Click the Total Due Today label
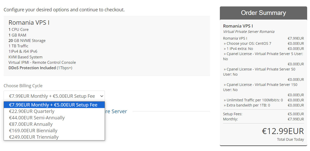Image resolution: width=310 pixels, height=151 pixels. [x=290, y=139]
